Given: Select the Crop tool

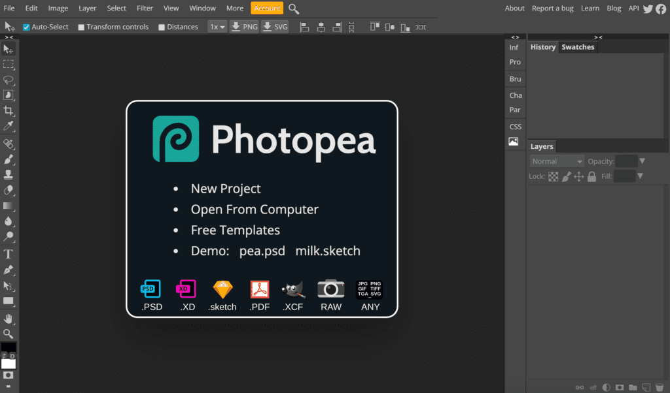Looking at the screenshot, I should 8,111.
